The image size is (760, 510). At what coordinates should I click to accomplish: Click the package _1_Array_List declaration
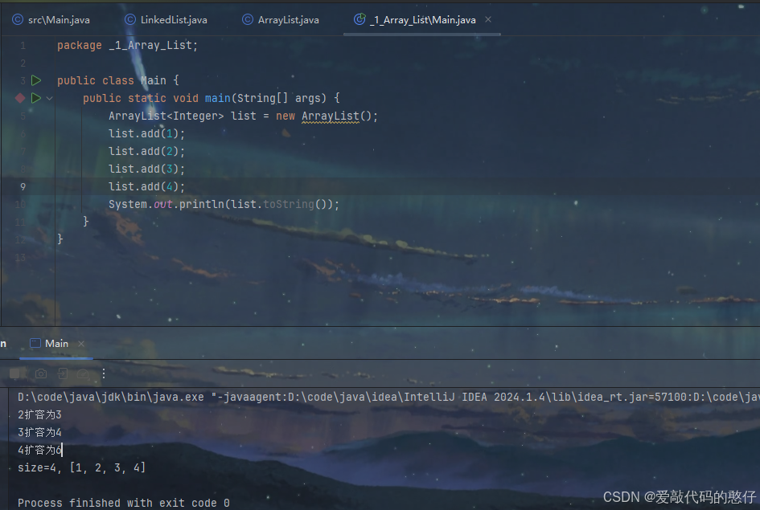tap(128, 46)
